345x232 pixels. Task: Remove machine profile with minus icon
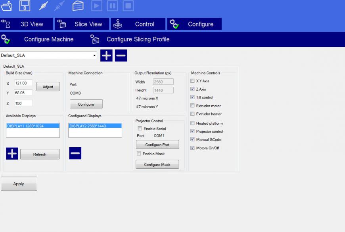pyautogui.click(x=121, y=55)
